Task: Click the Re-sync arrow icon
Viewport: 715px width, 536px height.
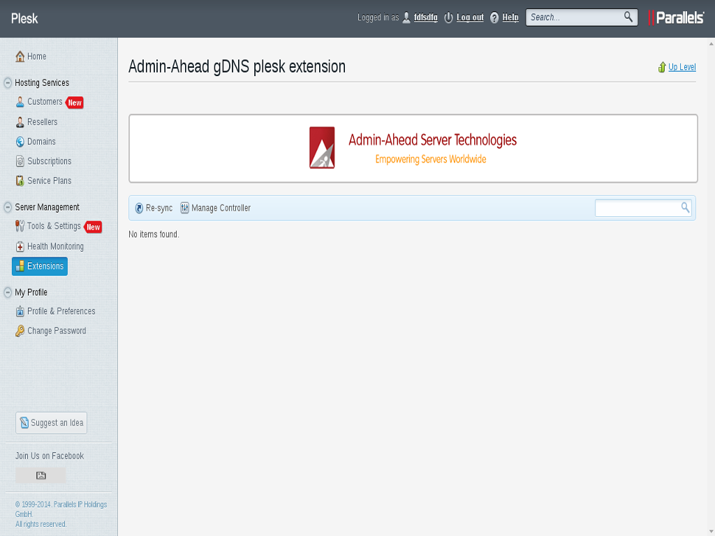Action: tap(139, 208)
